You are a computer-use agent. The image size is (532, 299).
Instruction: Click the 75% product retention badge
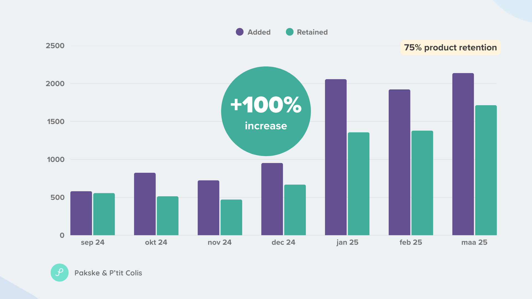pyautogui.click(x=451, y=47)
